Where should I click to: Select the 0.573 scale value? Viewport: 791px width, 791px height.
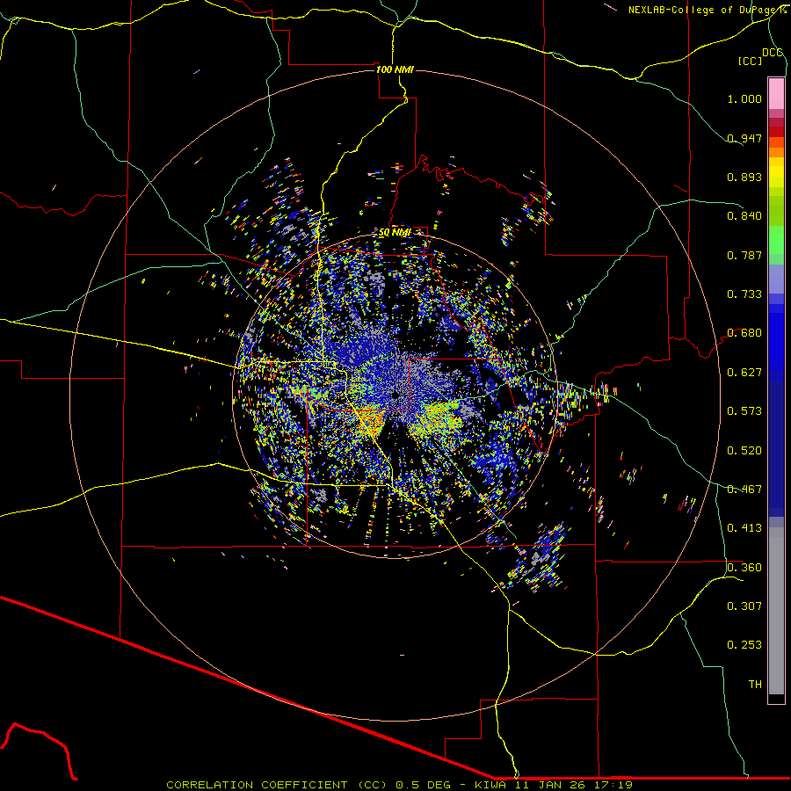click(744, 411)
